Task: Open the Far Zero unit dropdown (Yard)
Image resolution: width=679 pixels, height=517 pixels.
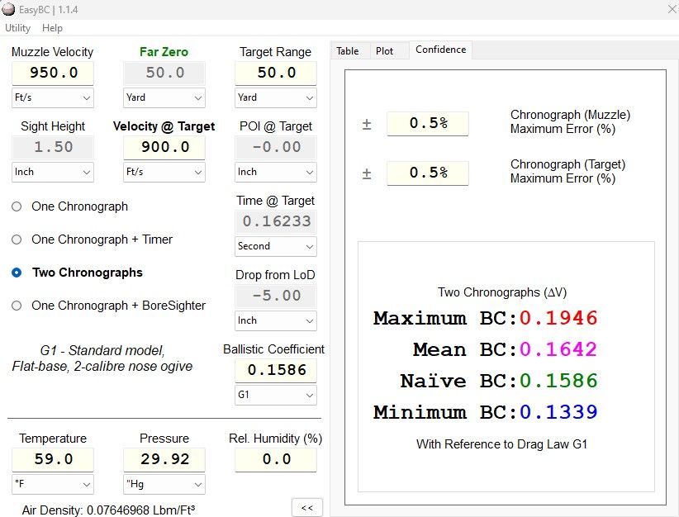Action: pos(164,97)
